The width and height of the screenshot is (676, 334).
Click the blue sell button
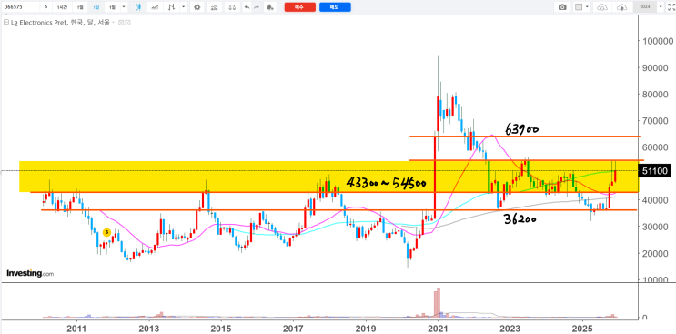(335, 7)
